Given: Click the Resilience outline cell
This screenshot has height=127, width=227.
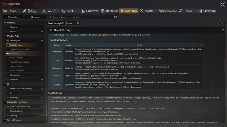Looking at the screenshot, I should 57,52.
